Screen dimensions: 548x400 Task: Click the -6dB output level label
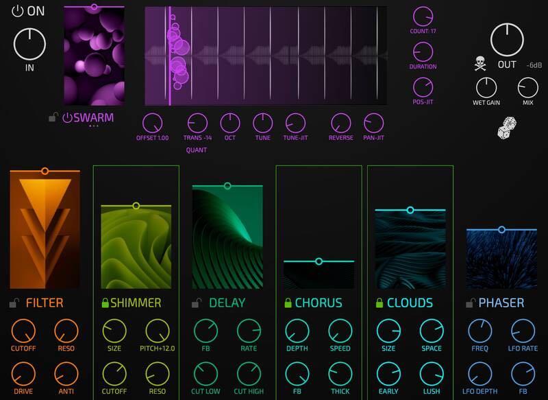click(535, 65)
